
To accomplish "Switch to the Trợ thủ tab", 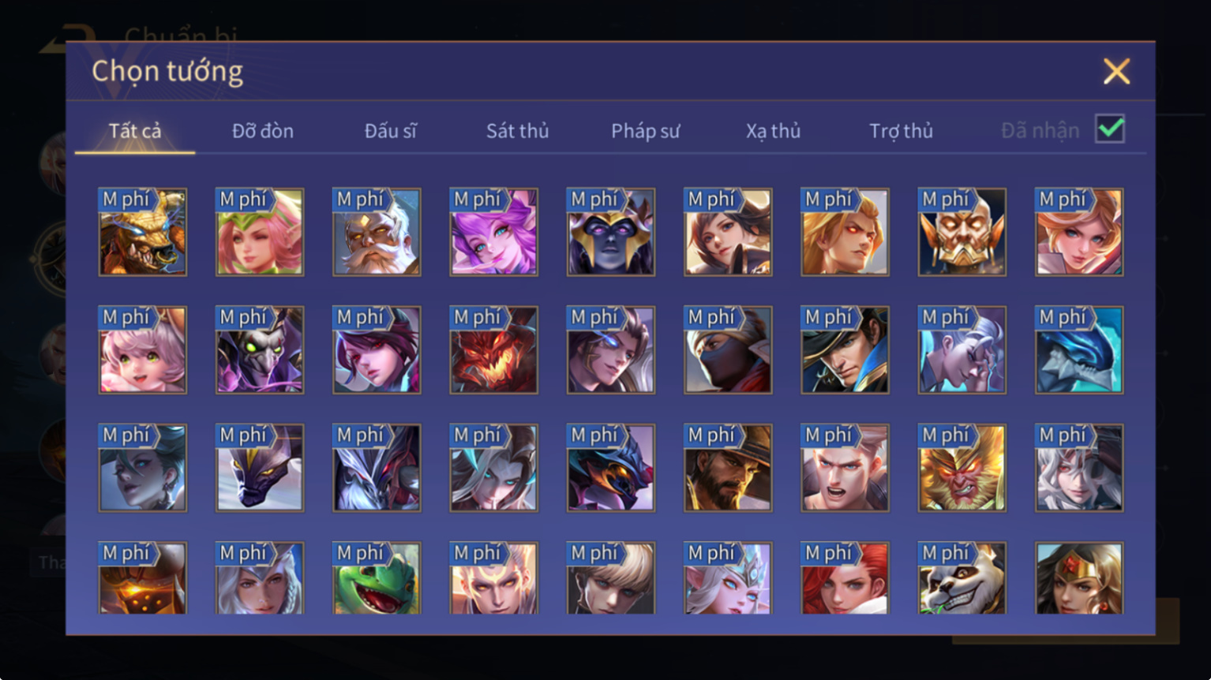I will 901,131.
